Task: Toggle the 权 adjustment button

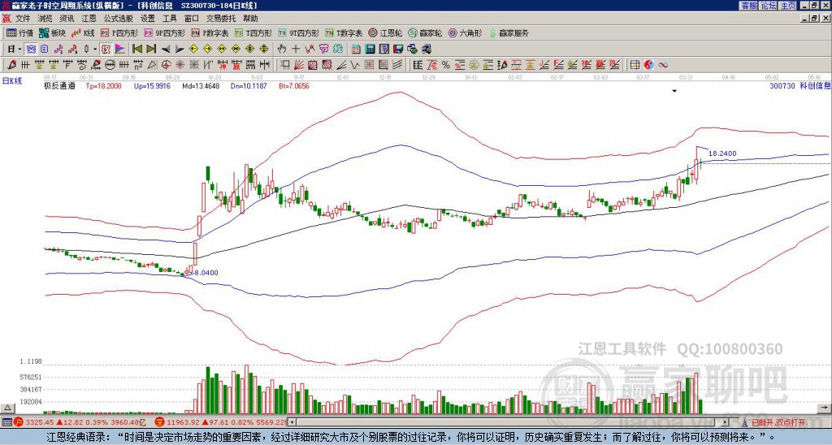Action: (x=106, y=50)
